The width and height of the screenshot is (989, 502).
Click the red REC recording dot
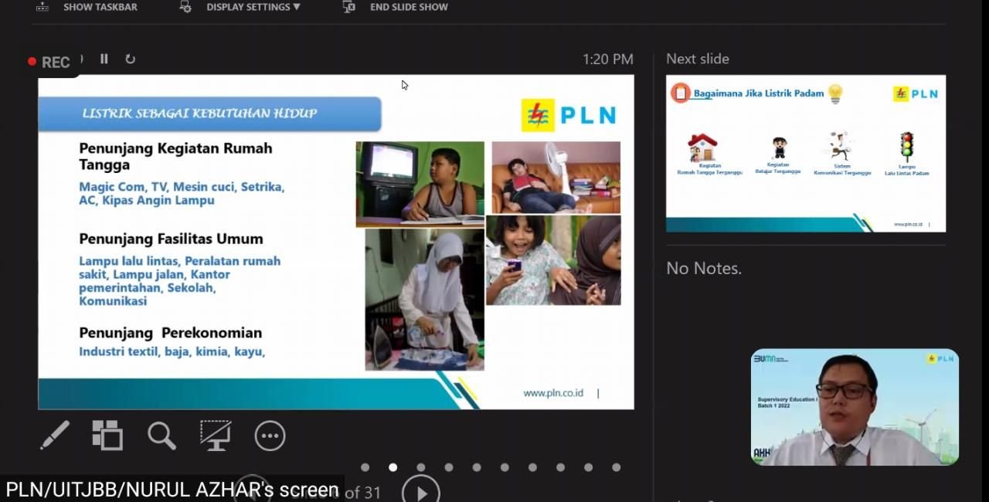pos(32,60)
